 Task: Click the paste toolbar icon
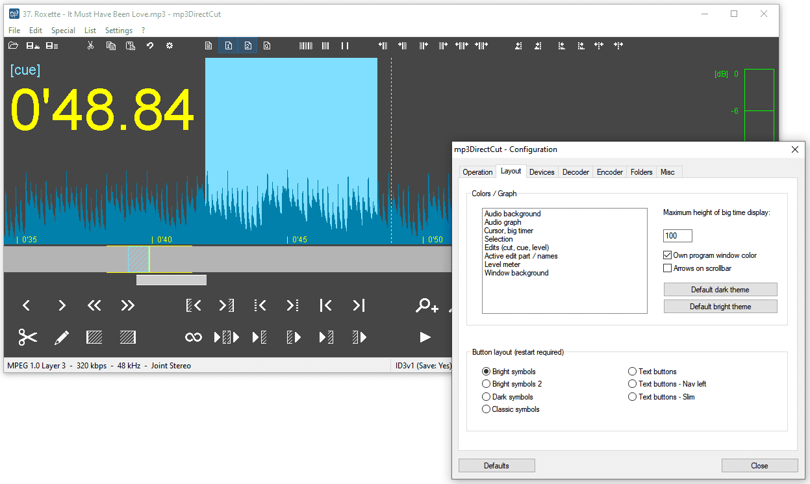click(130, 45)
